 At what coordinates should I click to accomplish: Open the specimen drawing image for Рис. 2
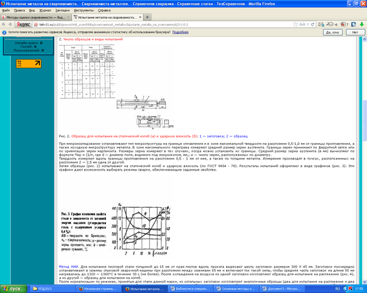(x=145, y=112)
